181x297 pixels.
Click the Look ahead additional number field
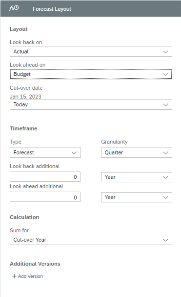45,197
